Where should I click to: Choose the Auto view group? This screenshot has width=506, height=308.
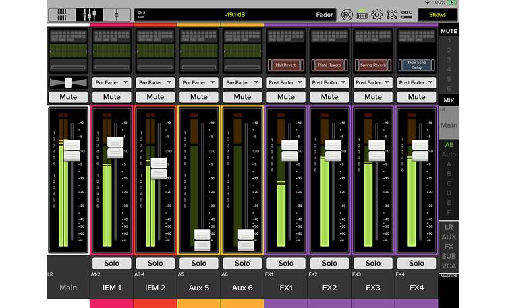pyautogui.click(x=449, y=154)
